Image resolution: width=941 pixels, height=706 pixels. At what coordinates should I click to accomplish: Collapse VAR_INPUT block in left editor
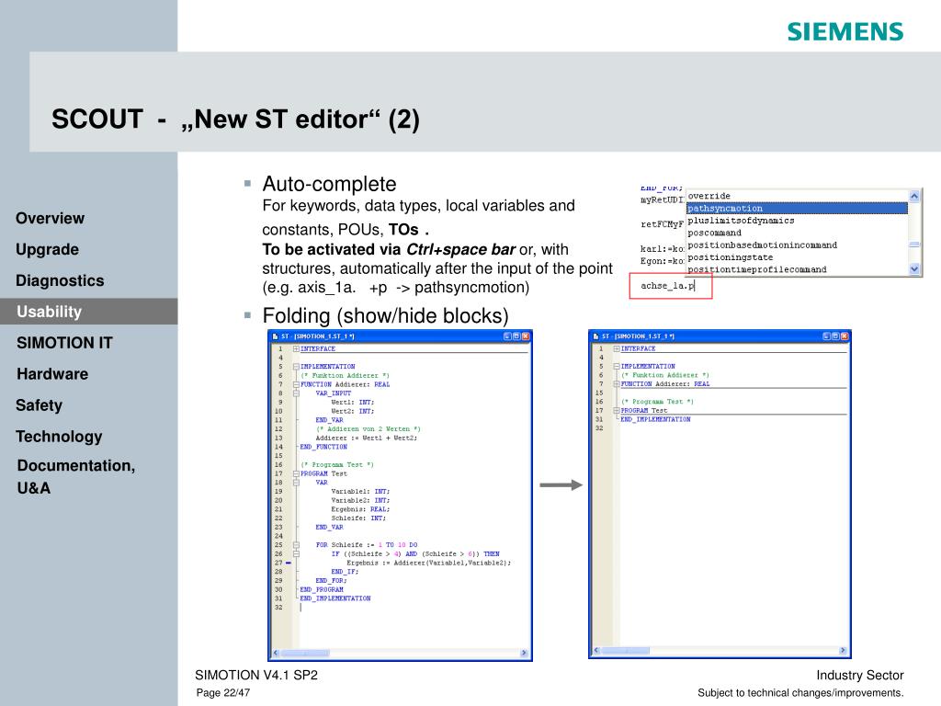coord(296,393)
